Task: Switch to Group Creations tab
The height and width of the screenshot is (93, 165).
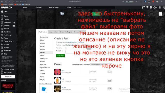Action: (53, 32)
